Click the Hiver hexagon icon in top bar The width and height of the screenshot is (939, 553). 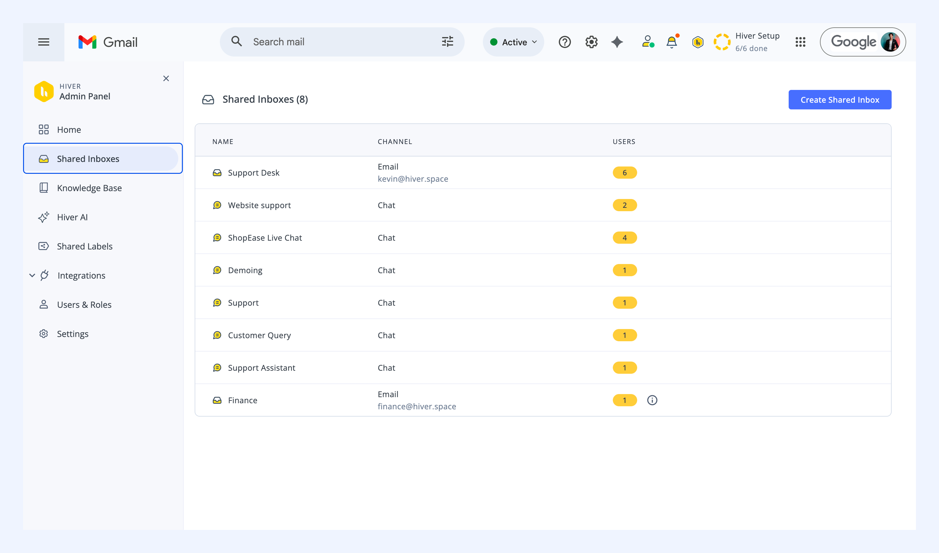click(698, 42)
